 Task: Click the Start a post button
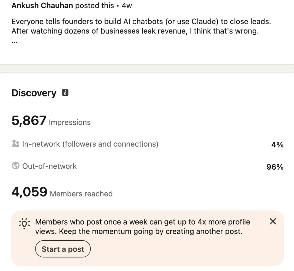63,249
